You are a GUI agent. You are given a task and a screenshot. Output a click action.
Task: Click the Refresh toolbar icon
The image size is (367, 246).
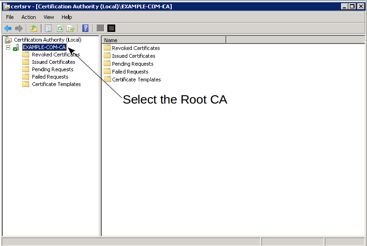click(59, 28)
